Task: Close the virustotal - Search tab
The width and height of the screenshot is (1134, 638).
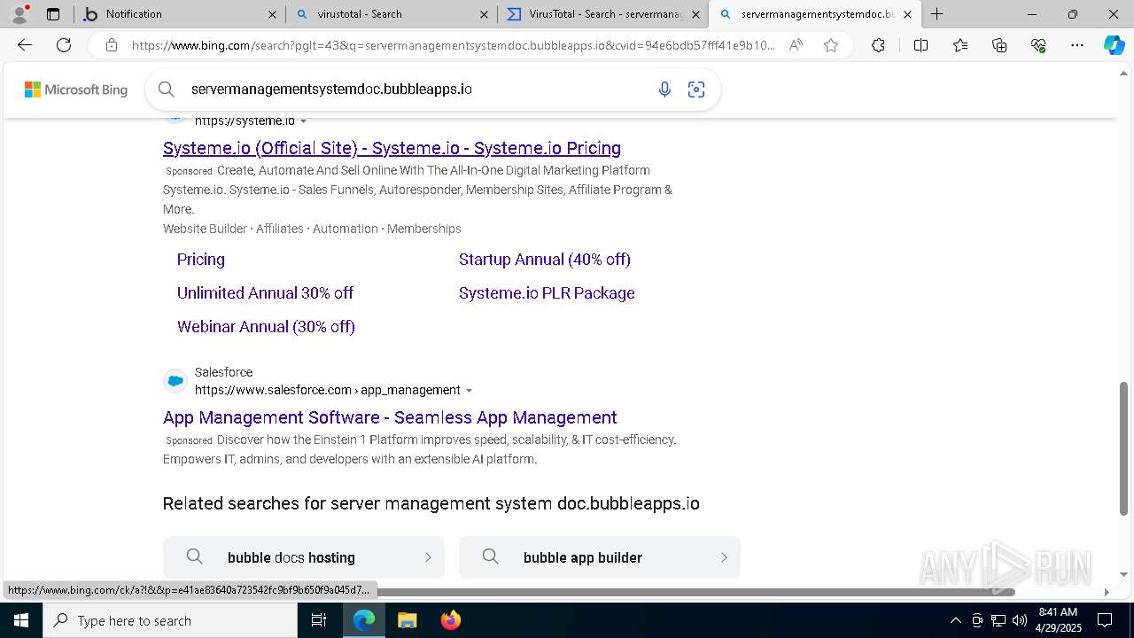Action: [483, 14]
